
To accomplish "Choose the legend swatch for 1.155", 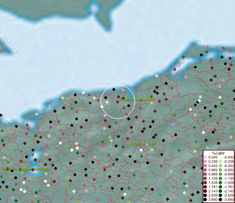I will [x=205, y=178].
